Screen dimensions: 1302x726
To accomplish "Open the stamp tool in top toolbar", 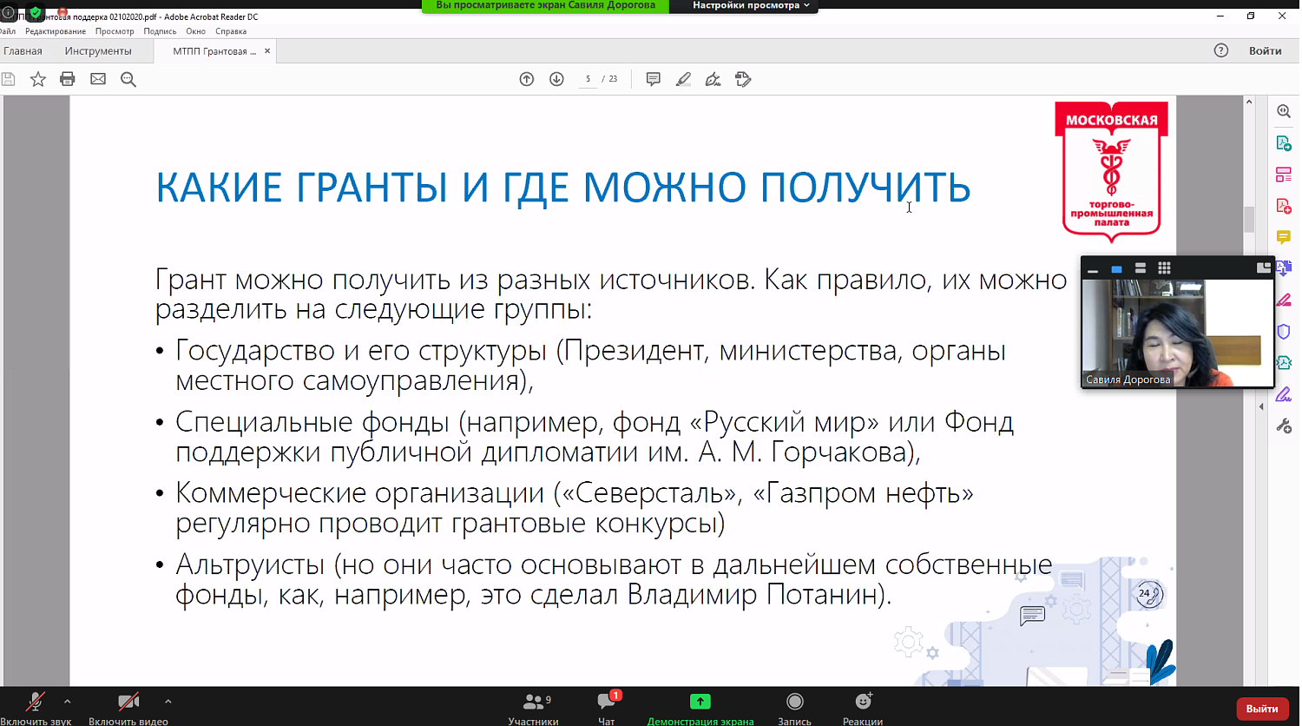I will 743,79.
